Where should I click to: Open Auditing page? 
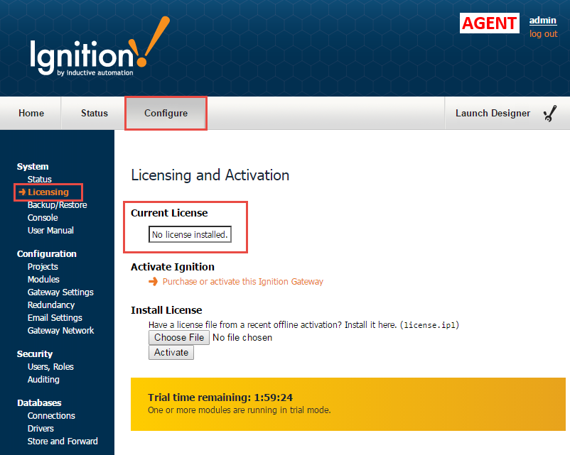(x=43, y=380)
